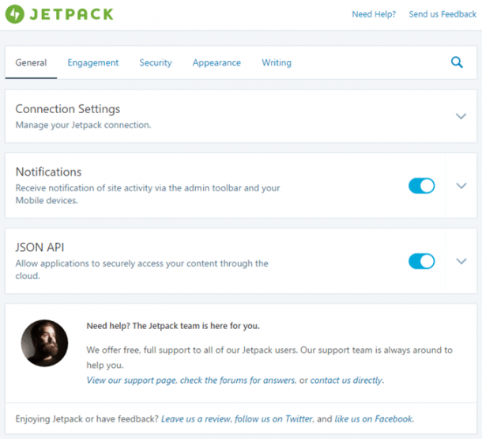This screenshot has height=439, width=482.
Task: Open the Security tab
Action: pos(156,62)
